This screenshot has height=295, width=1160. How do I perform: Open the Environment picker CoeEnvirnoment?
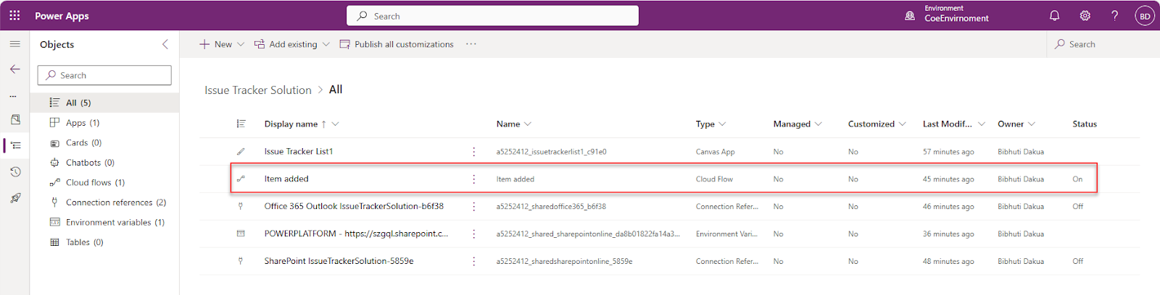(947, 14)
